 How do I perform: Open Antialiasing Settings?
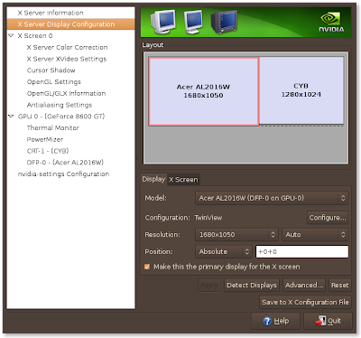(x=60, y=105)
